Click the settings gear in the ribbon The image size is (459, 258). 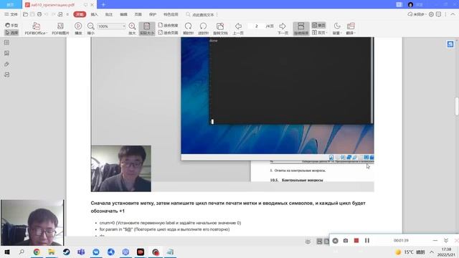tap(431, 14)
